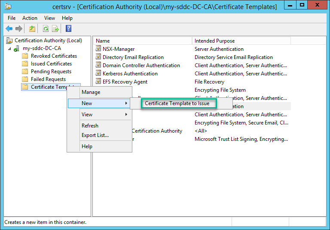
Task: Click the Export List toolbar icon
Action: click(55, 28)
